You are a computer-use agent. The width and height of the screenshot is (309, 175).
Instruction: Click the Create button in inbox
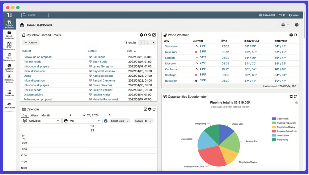(x=31, y=43)
